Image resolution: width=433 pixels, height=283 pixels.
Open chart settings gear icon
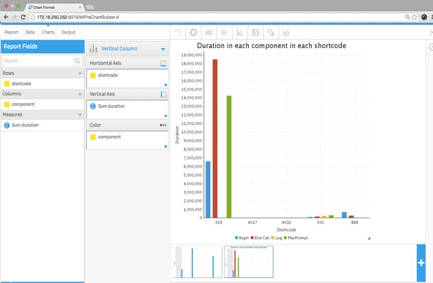pos(193,32)
